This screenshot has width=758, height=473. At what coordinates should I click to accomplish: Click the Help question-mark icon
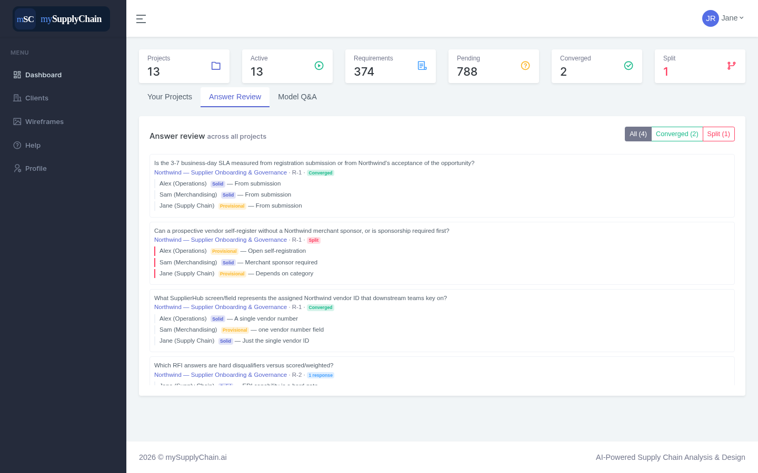17,145
